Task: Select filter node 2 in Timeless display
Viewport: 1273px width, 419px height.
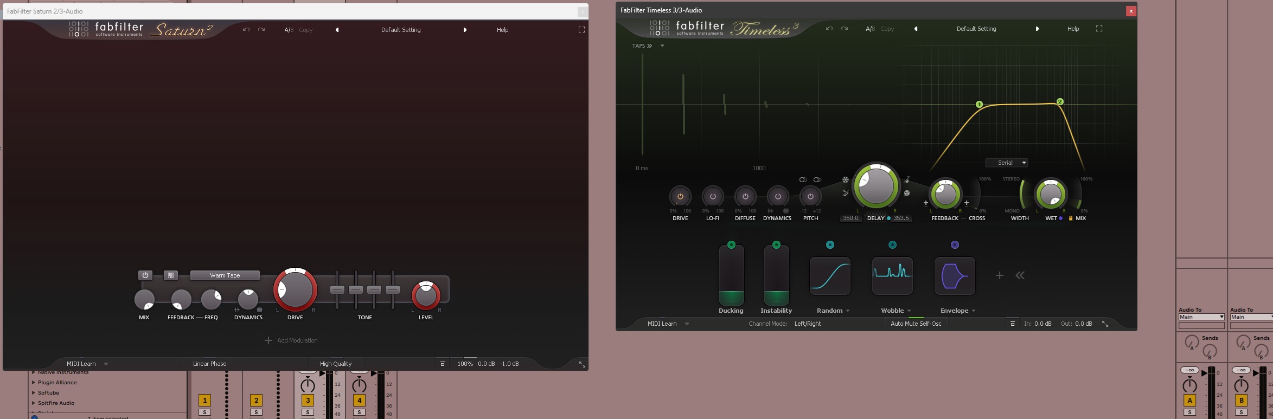Action: tap(1060, 101)
